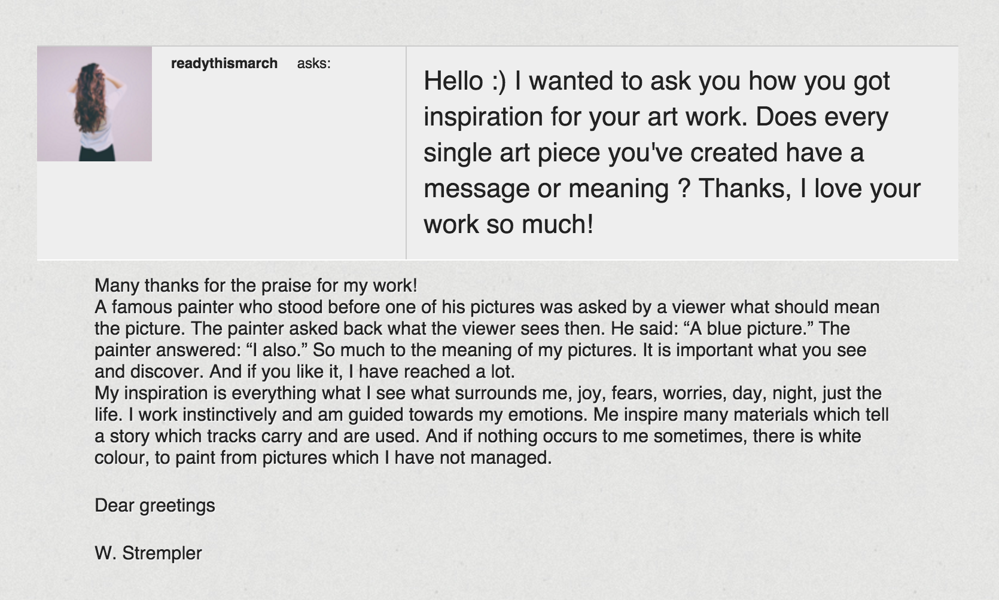Click the "Many thanks for the praise" line
This screenshot has width=999, height=600.
pyautogui.click(x=256, y=286)
